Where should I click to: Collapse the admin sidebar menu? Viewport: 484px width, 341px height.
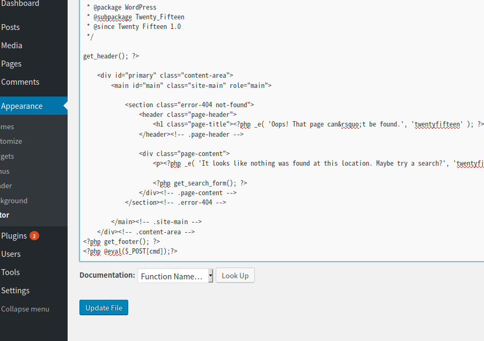[25, 309]
